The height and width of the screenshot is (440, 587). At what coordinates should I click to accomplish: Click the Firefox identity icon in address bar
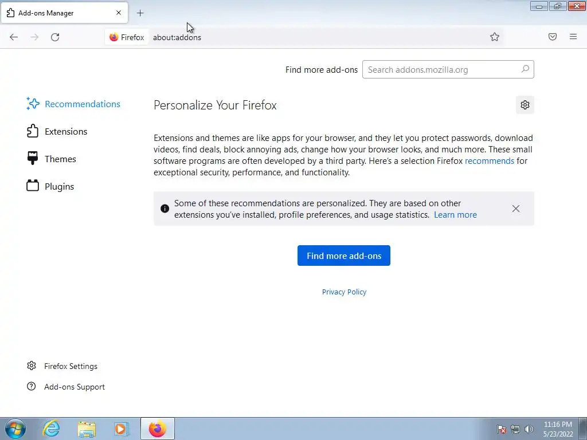(x=114, y=37)
